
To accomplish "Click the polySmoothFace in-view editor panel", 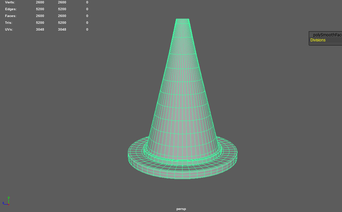I will (x=325, y=38).
